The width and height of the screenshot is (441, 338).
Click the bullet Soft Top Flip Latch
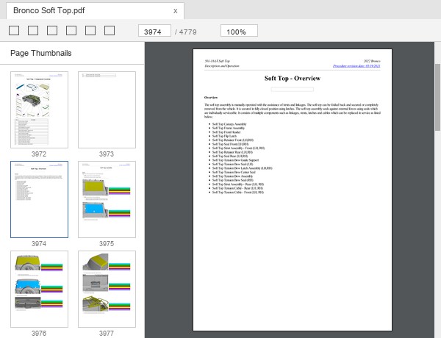(224, 136)
